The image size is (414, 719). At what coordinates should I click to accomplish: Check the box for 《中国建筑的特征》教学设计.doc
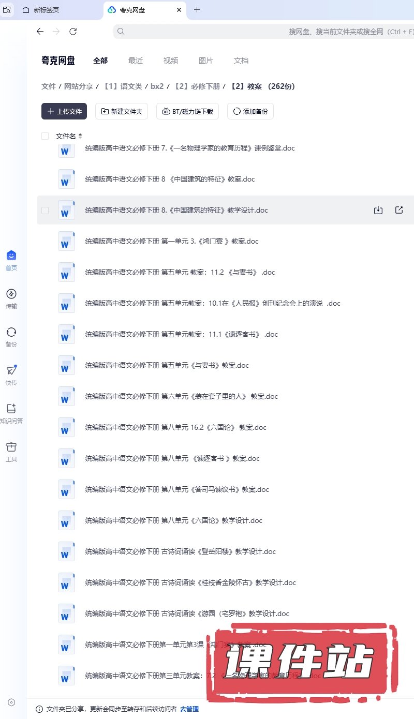point(45,211)
